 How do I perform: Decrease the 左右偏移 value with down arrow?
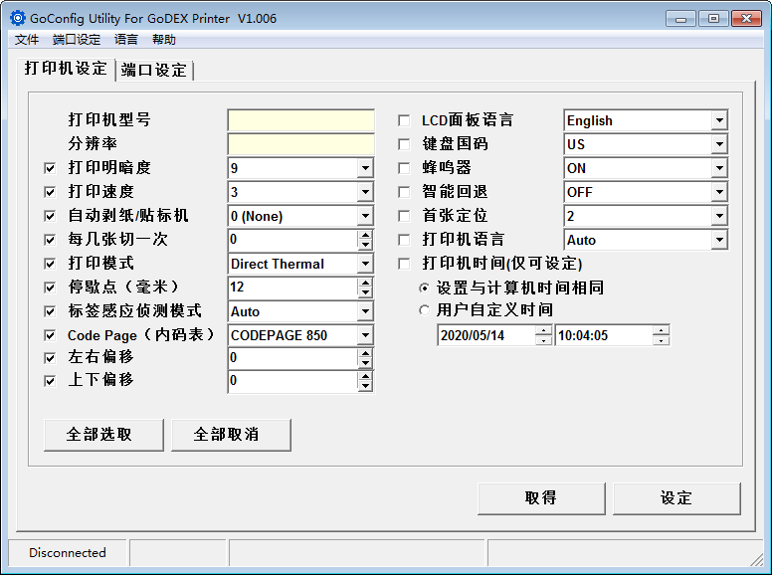(365, 363)
